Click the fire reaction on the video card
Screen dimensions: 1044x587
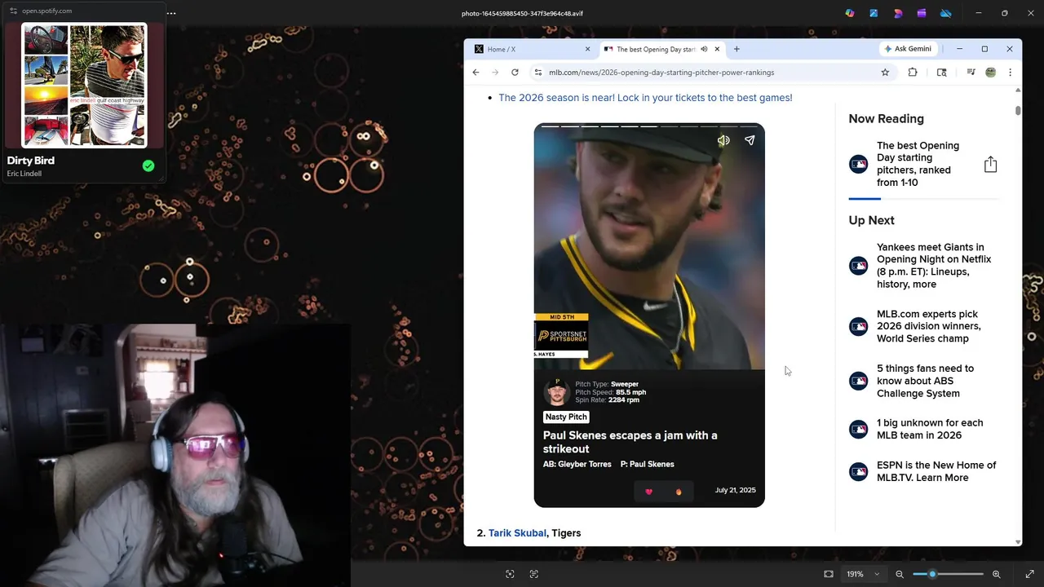coord(679,492)
